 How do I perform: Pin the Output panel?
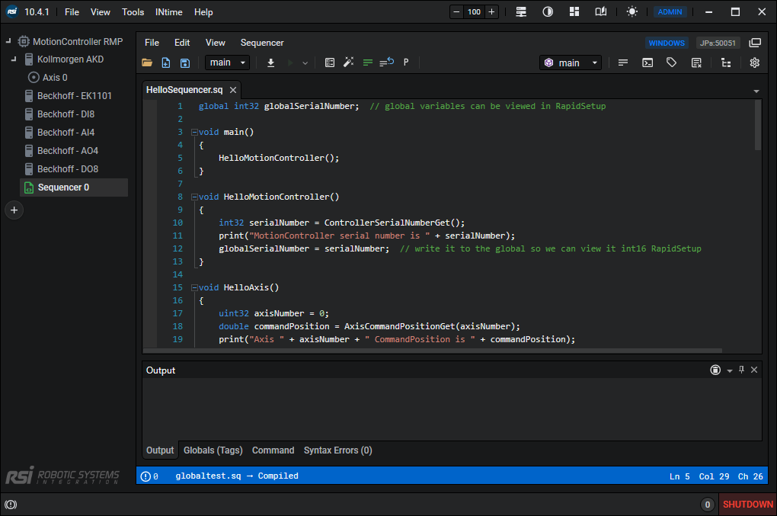pos(741,370)
